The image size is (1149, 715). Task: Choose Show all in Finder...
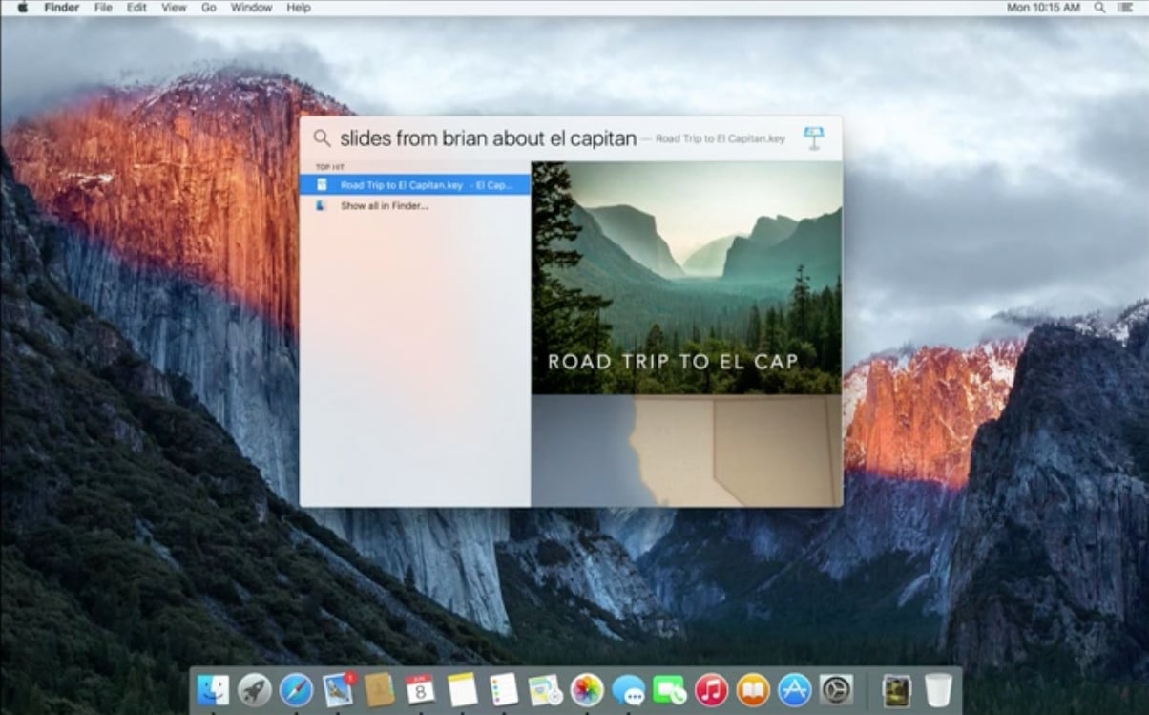pos(414,205)
